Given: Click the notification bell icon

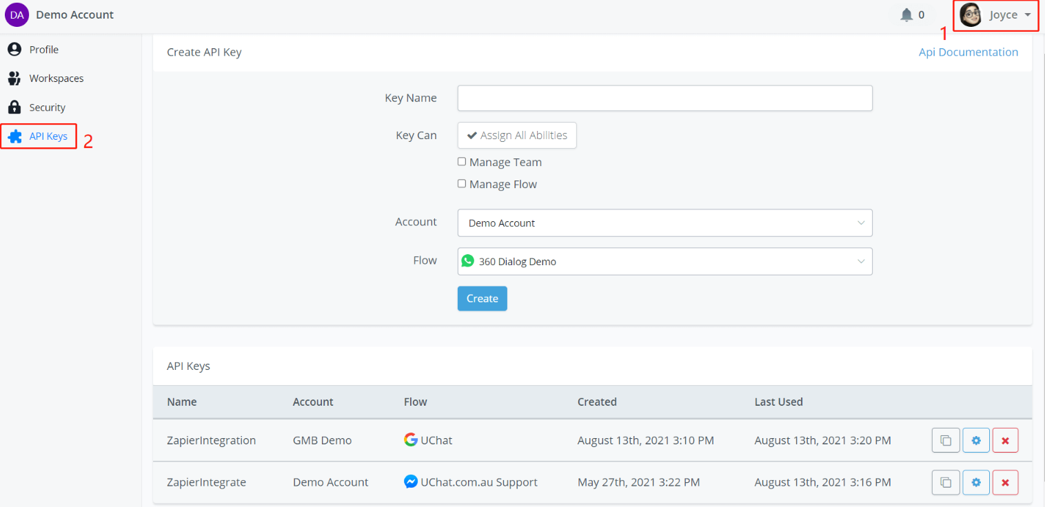Looking at the screenshot, I should click(x=906, y=15).
